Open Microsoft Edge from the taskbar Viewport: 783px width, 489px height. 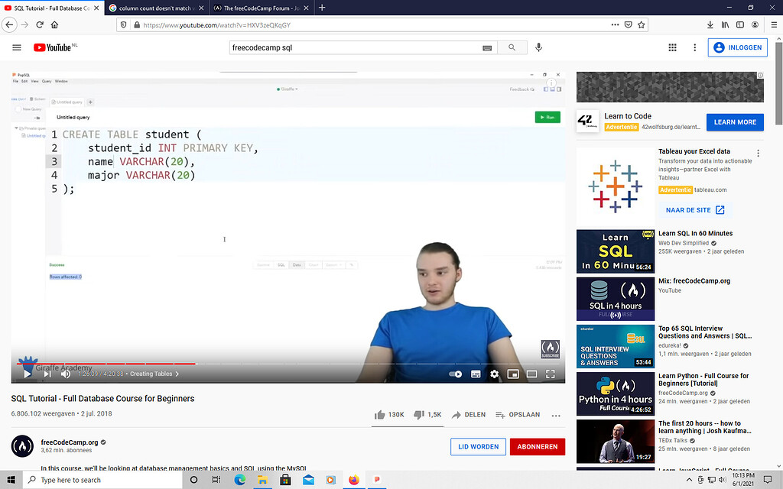[x=240, y=480]
